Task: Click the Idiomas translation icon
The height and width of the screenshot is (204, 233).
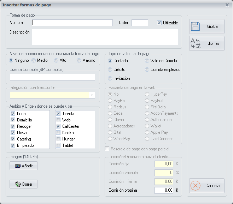Action: (x=196, y=43)
